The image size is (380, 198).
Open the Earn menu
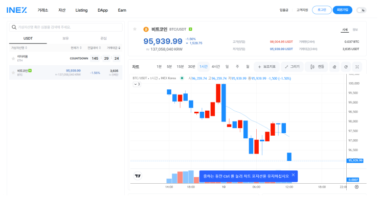coord(122,10)
